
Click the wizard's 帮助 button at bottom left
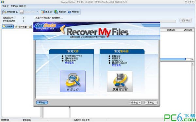click(42, 102)
